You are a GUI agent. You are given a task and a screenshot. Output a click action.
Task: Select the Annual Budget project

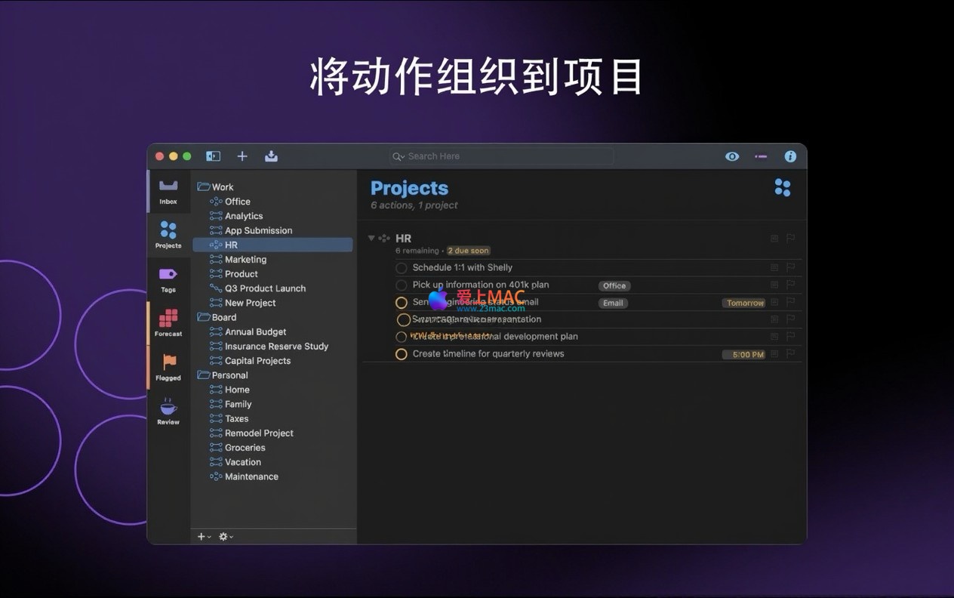coord(255,332)
